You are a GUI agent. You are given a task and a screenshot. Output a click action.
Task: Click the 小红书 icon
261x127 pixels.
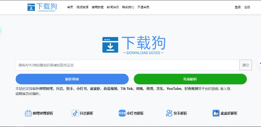click(x=122, y=113)
